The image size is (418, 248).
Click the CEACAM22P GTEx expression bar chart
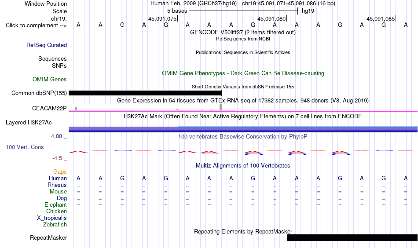pyautogui.click(x=151, y=107)
